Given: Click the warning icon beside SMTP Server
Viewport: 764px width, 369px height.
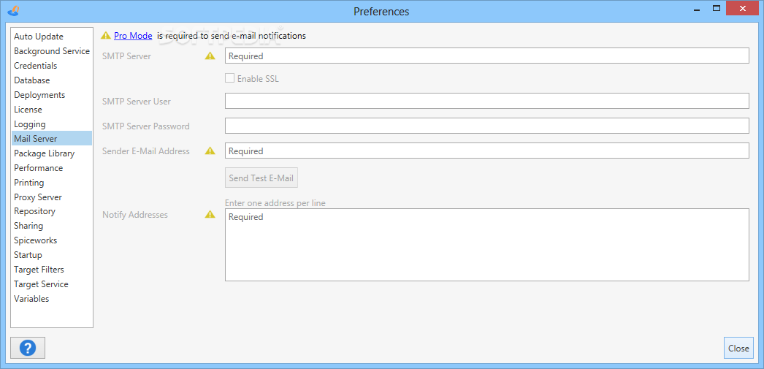Looking at the screenshot, I should 210,56.
